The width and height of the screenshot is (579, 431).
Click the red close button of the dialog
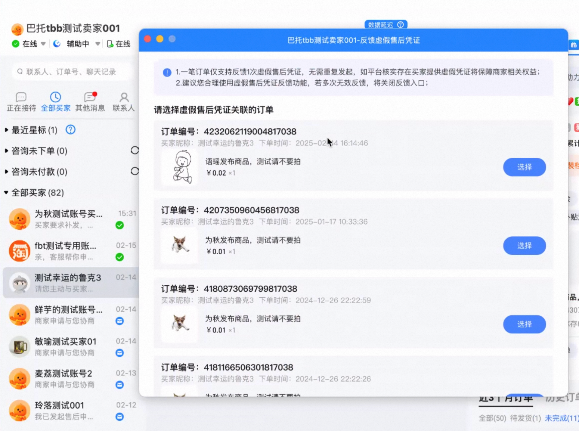click(x=147, y=39)
